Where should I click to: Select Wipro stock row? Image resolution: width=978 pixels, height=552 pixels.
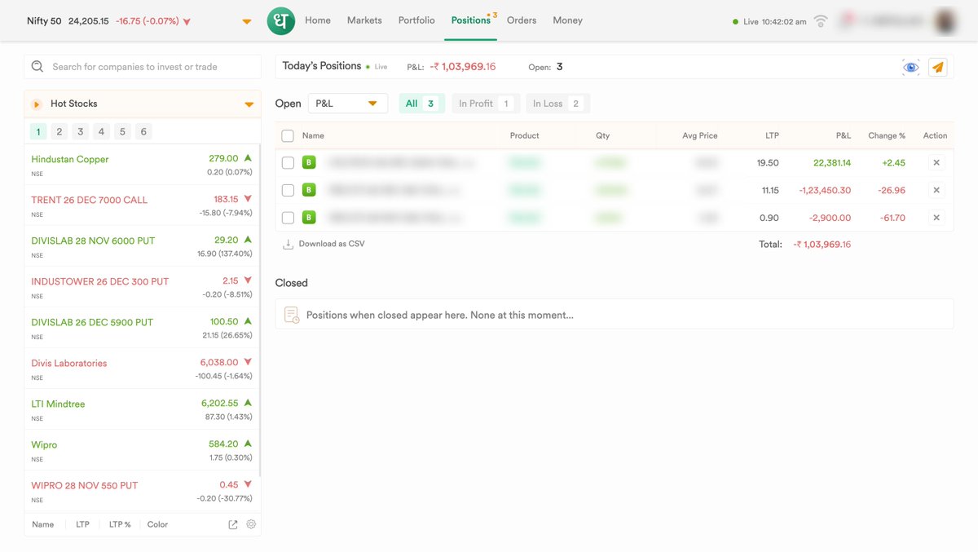pyautogui.click(x=142, y=450)
